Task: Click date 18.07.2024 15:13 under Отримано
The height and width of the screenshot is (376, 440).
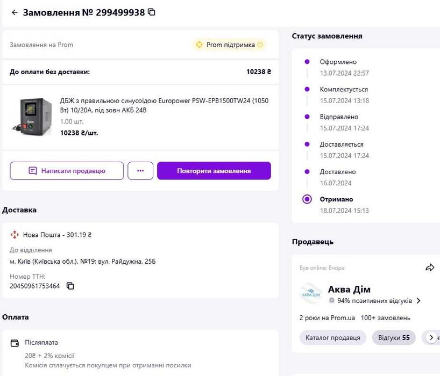Action: (x=344, y=211)
